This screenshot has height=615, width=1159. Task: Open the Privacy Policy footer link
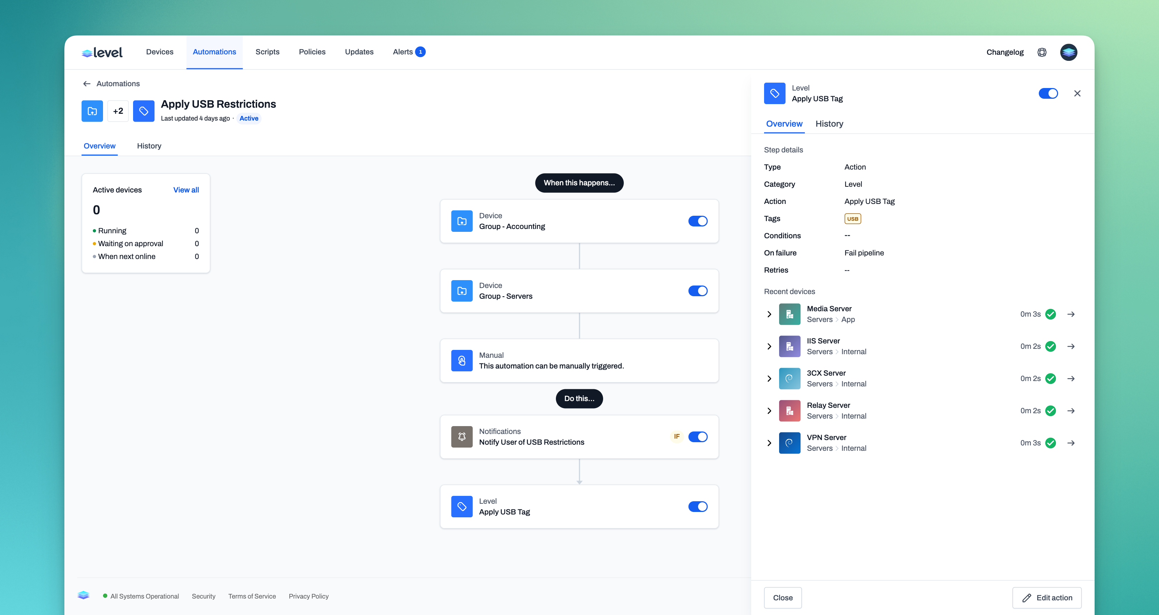coord(309,596)
